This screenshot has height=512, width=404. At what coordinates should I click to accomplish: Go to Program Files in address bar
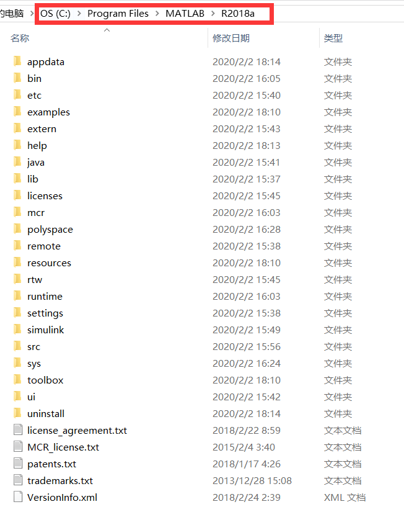pos(118,14)
